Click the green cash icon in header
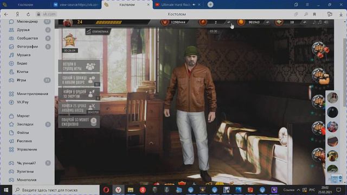Screen dimensions: 347x195 pos(279,22)
